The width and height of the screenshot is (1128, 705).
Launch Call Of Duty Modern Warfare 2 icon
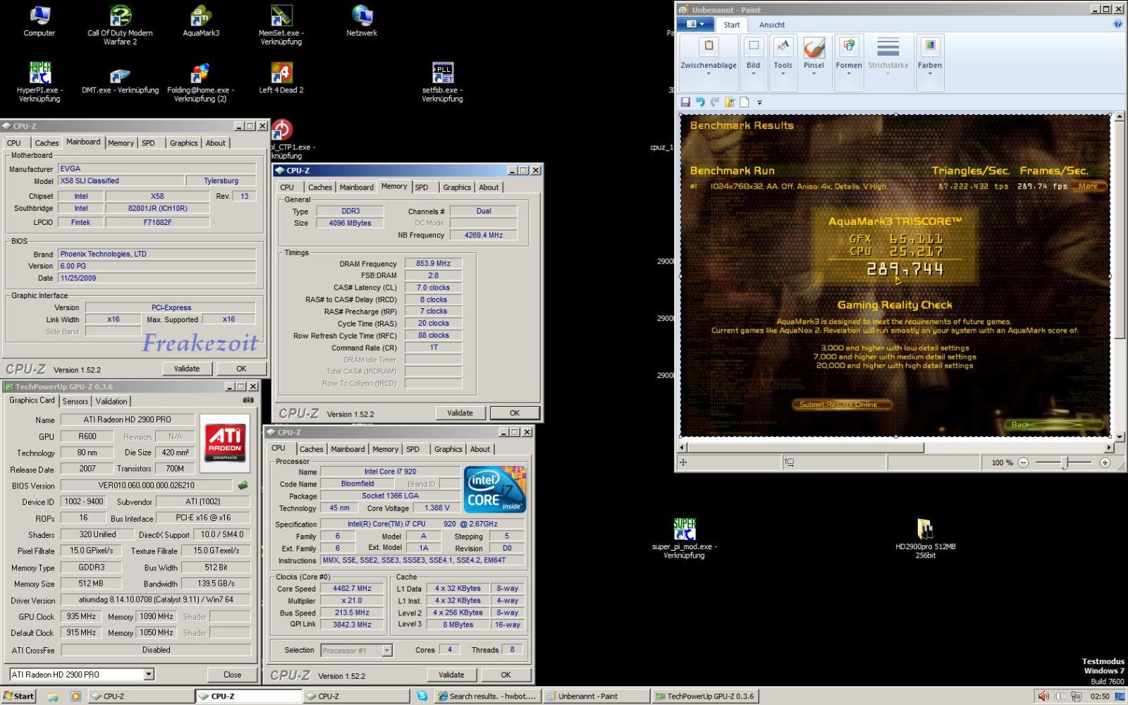pyautogui.click(x=120, y=25)
